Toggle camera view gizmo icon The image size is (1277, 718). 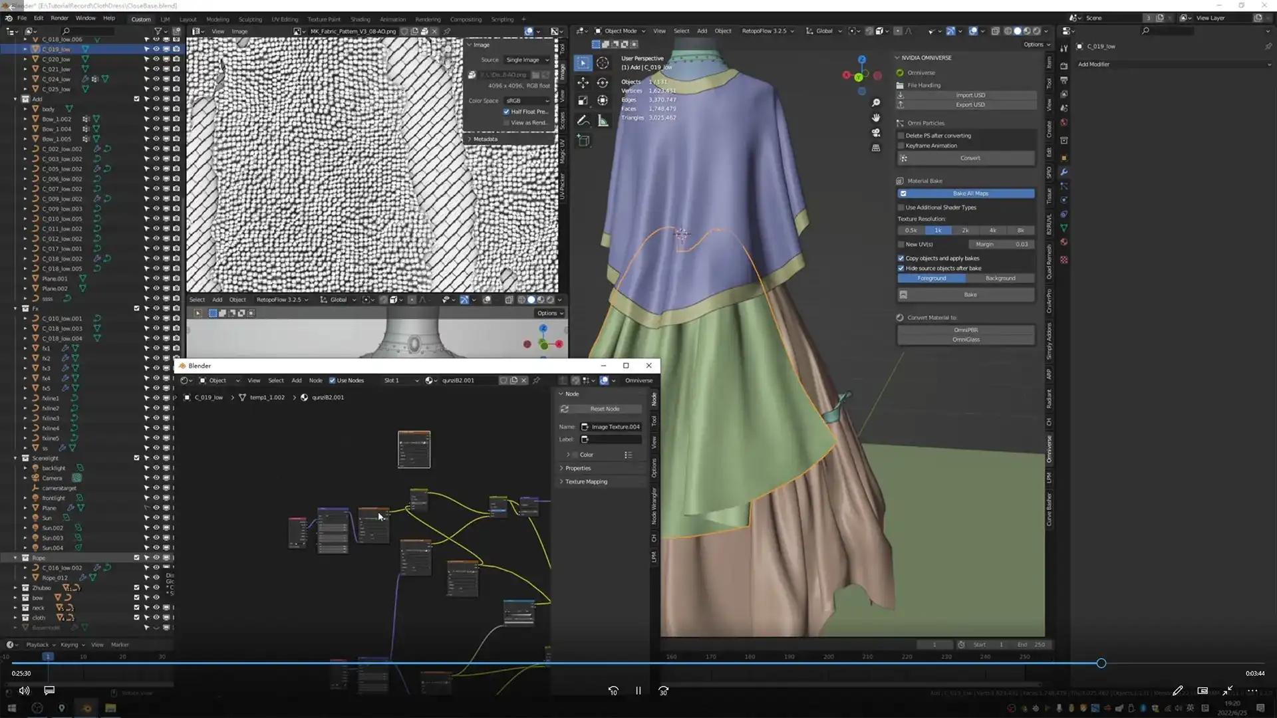(x=876, y=133)
